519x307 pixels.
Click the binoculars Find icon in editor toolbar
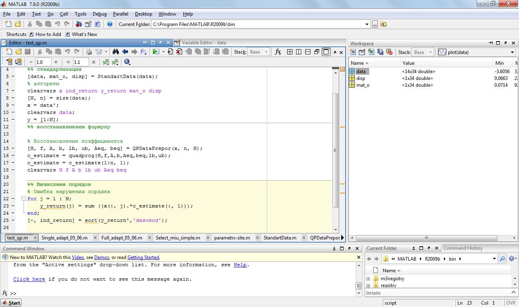point(115,52)
